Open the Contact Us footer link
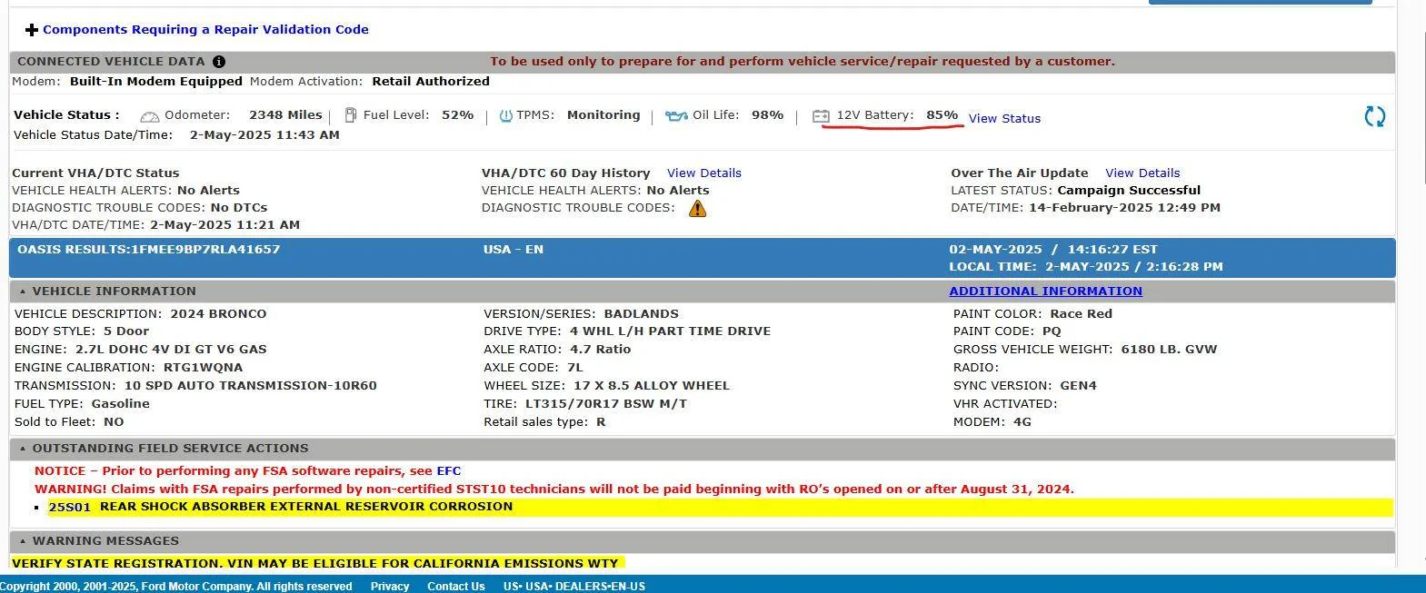This screenshot has width=1426, height=593. (456, 587)
